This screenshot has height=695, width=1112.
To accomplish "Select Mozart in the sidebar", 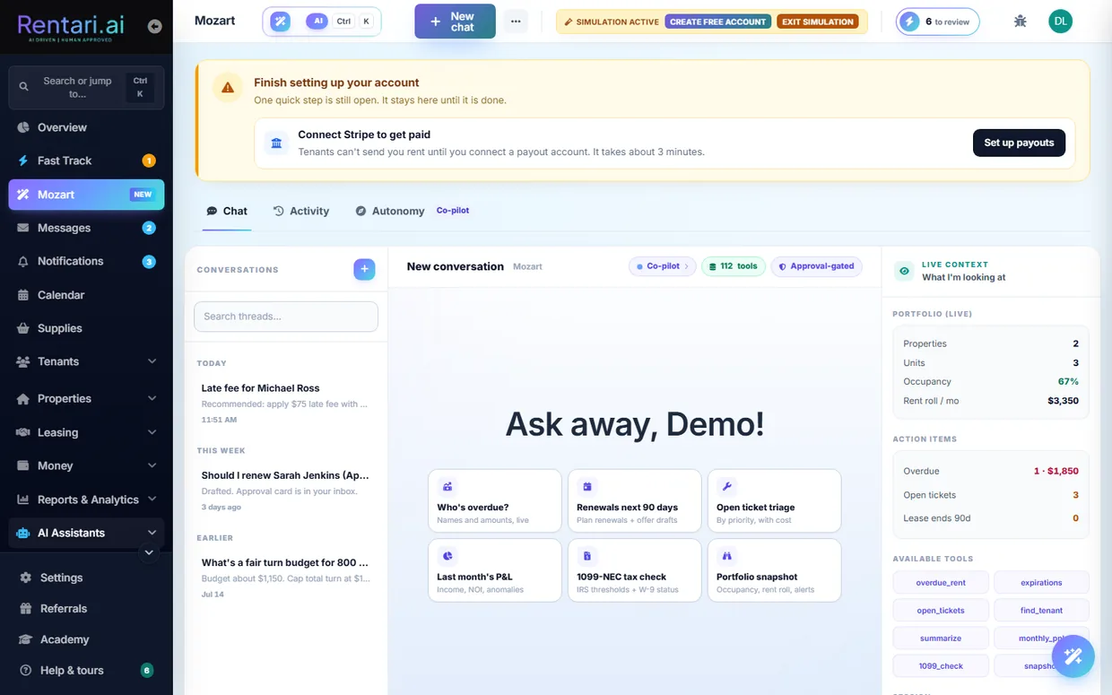I will click(86, 195).
